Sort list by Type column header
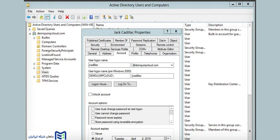The height and width of the screenshot is (140, 280). point(195,25)
